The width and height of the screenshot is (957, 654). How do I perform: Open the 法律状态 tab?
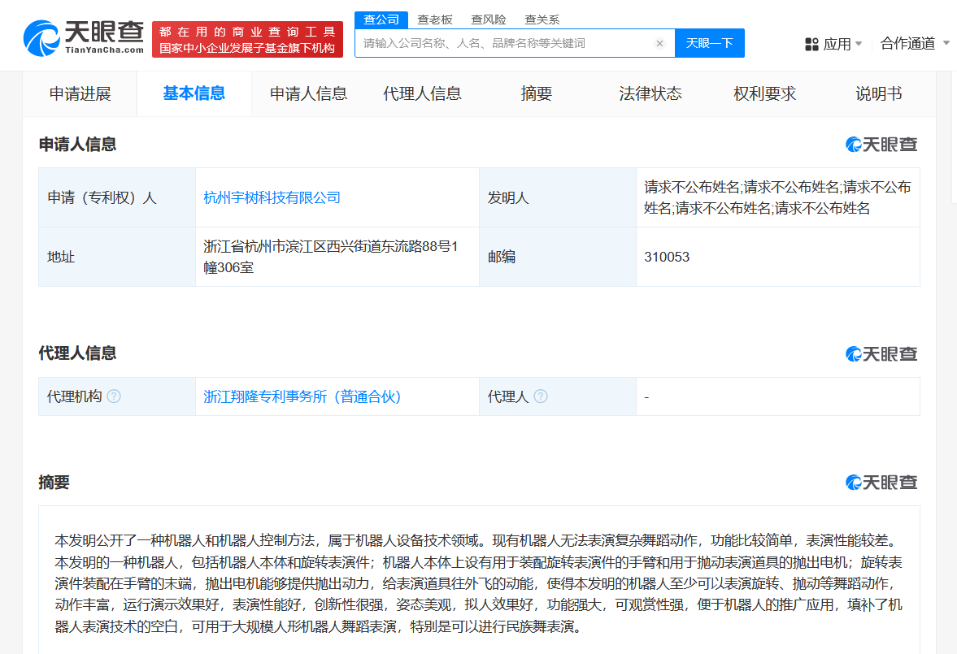click(x=650, y=94)
